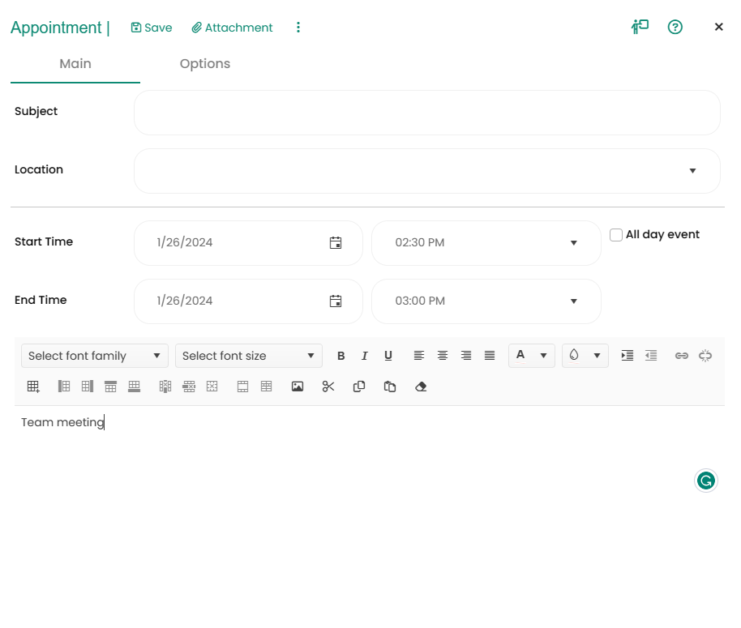Underline the selected text

click(388, 356)
